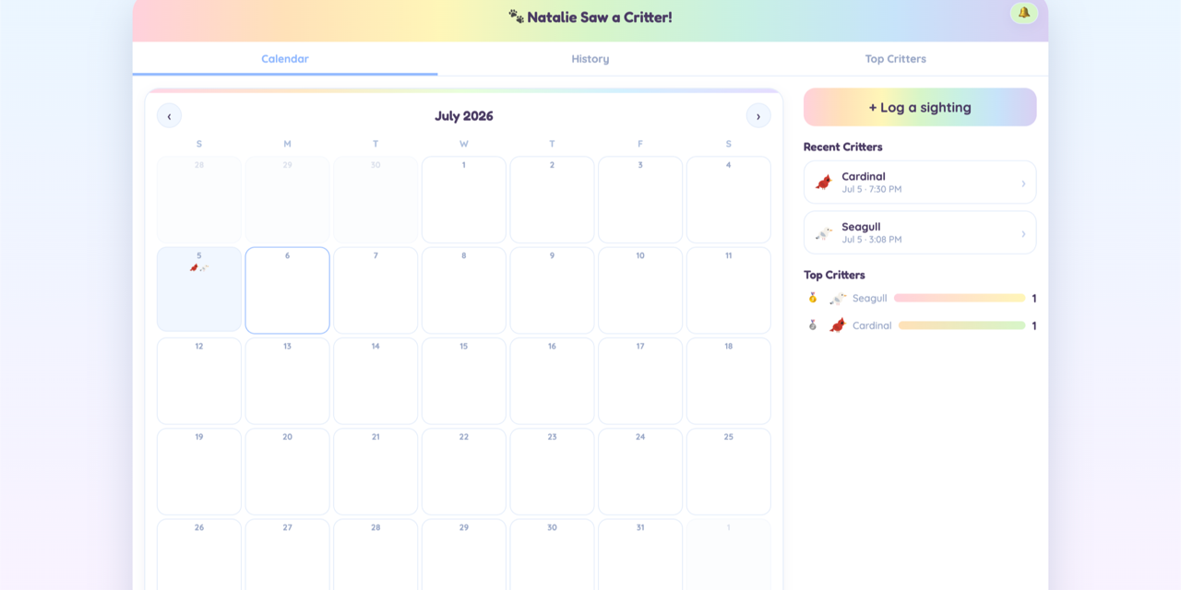Click Log a sighting button

click(x=920, y=107)
